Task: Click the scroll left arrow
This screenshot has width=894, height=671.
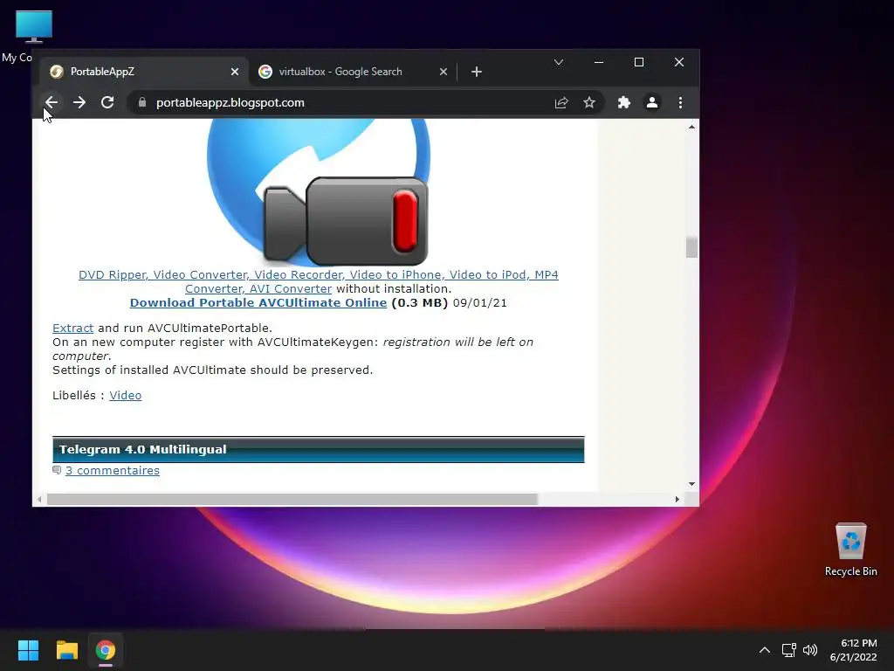Action: click(x=38, y=499)
